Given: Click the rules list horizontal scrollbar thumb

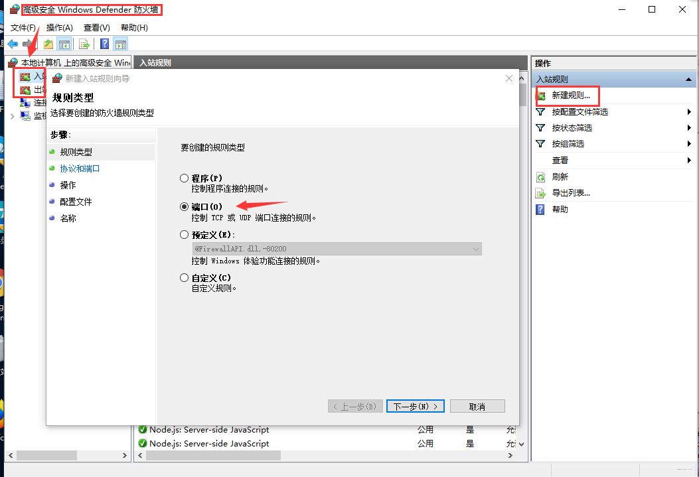Looking at the screenshot, I should [214, 456].
